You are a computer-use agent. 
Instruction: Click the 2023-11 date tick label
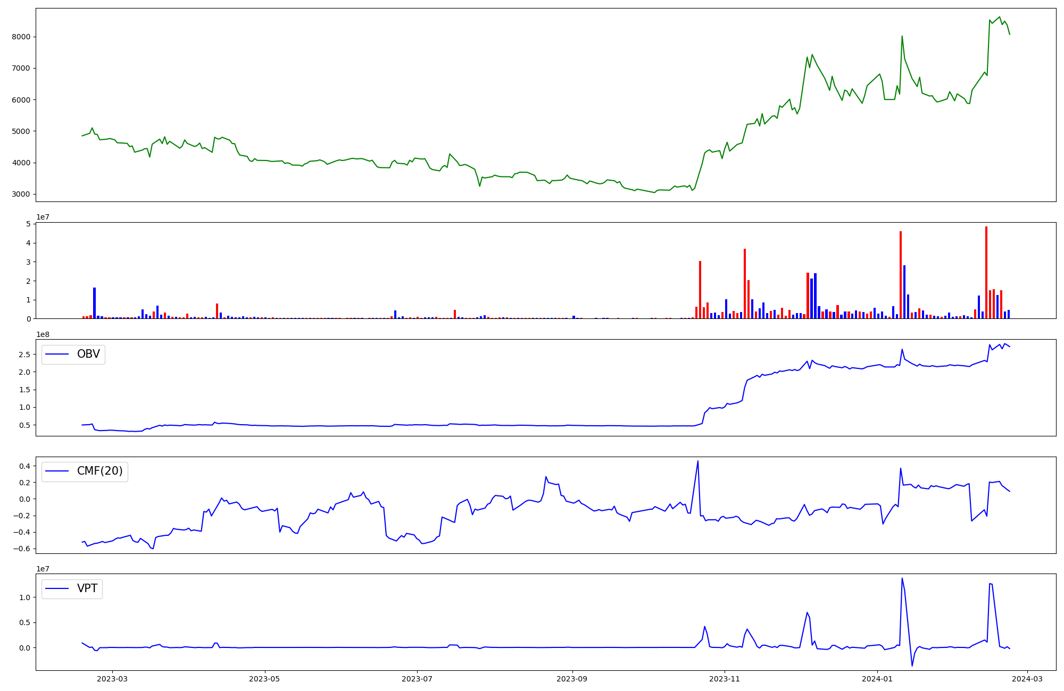pyautogui.click(x=725, y=679)
